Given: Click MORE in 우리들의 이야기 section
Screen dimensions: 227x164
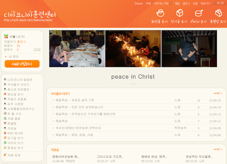Looking at the screenshot, I should point(218,93).
